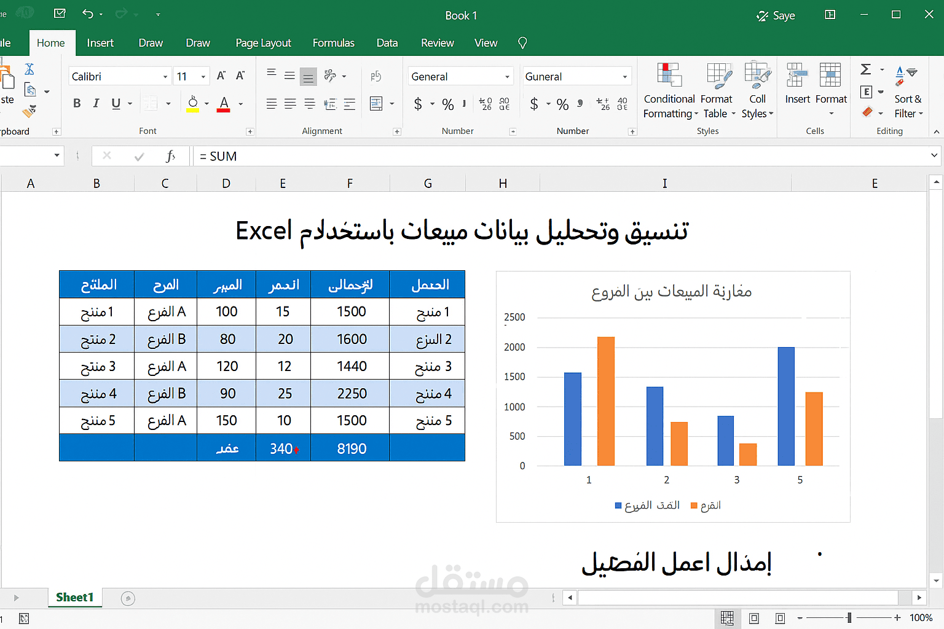
Task: Click the formula bar Cancel X button
Action: [x=107, y=155]
